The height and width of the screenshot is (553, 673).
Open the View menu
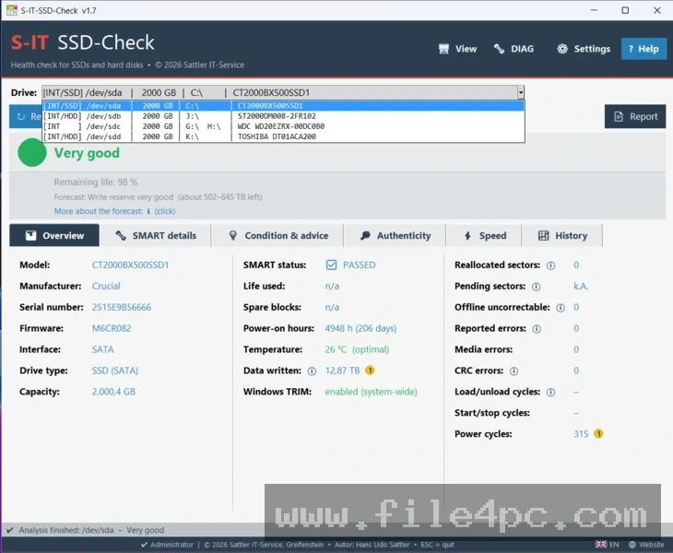click(x=457, y=49)
